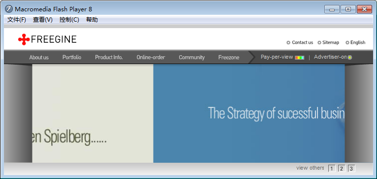Click the FREEGINE wordmark text

click(54, 39)
